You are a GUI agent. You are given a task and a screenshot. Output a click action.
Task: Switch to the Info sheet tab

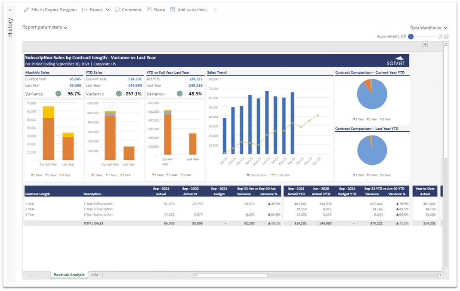[x=95, y=275]
